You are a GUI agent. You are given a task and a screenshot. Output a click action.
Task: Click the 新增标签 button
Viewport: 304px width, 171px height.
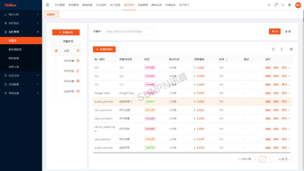point(66,33)
